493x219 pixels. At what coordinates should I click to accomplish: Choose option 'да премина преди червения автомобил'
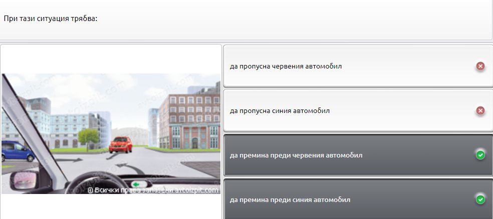pos(296,155)
